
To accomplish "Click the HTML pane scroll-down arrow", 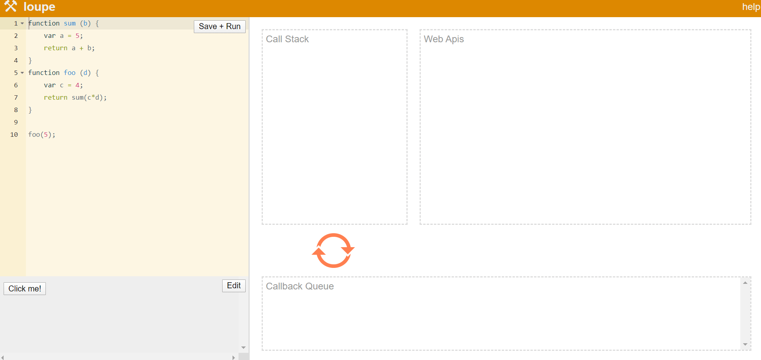I will tap(243, 348).
